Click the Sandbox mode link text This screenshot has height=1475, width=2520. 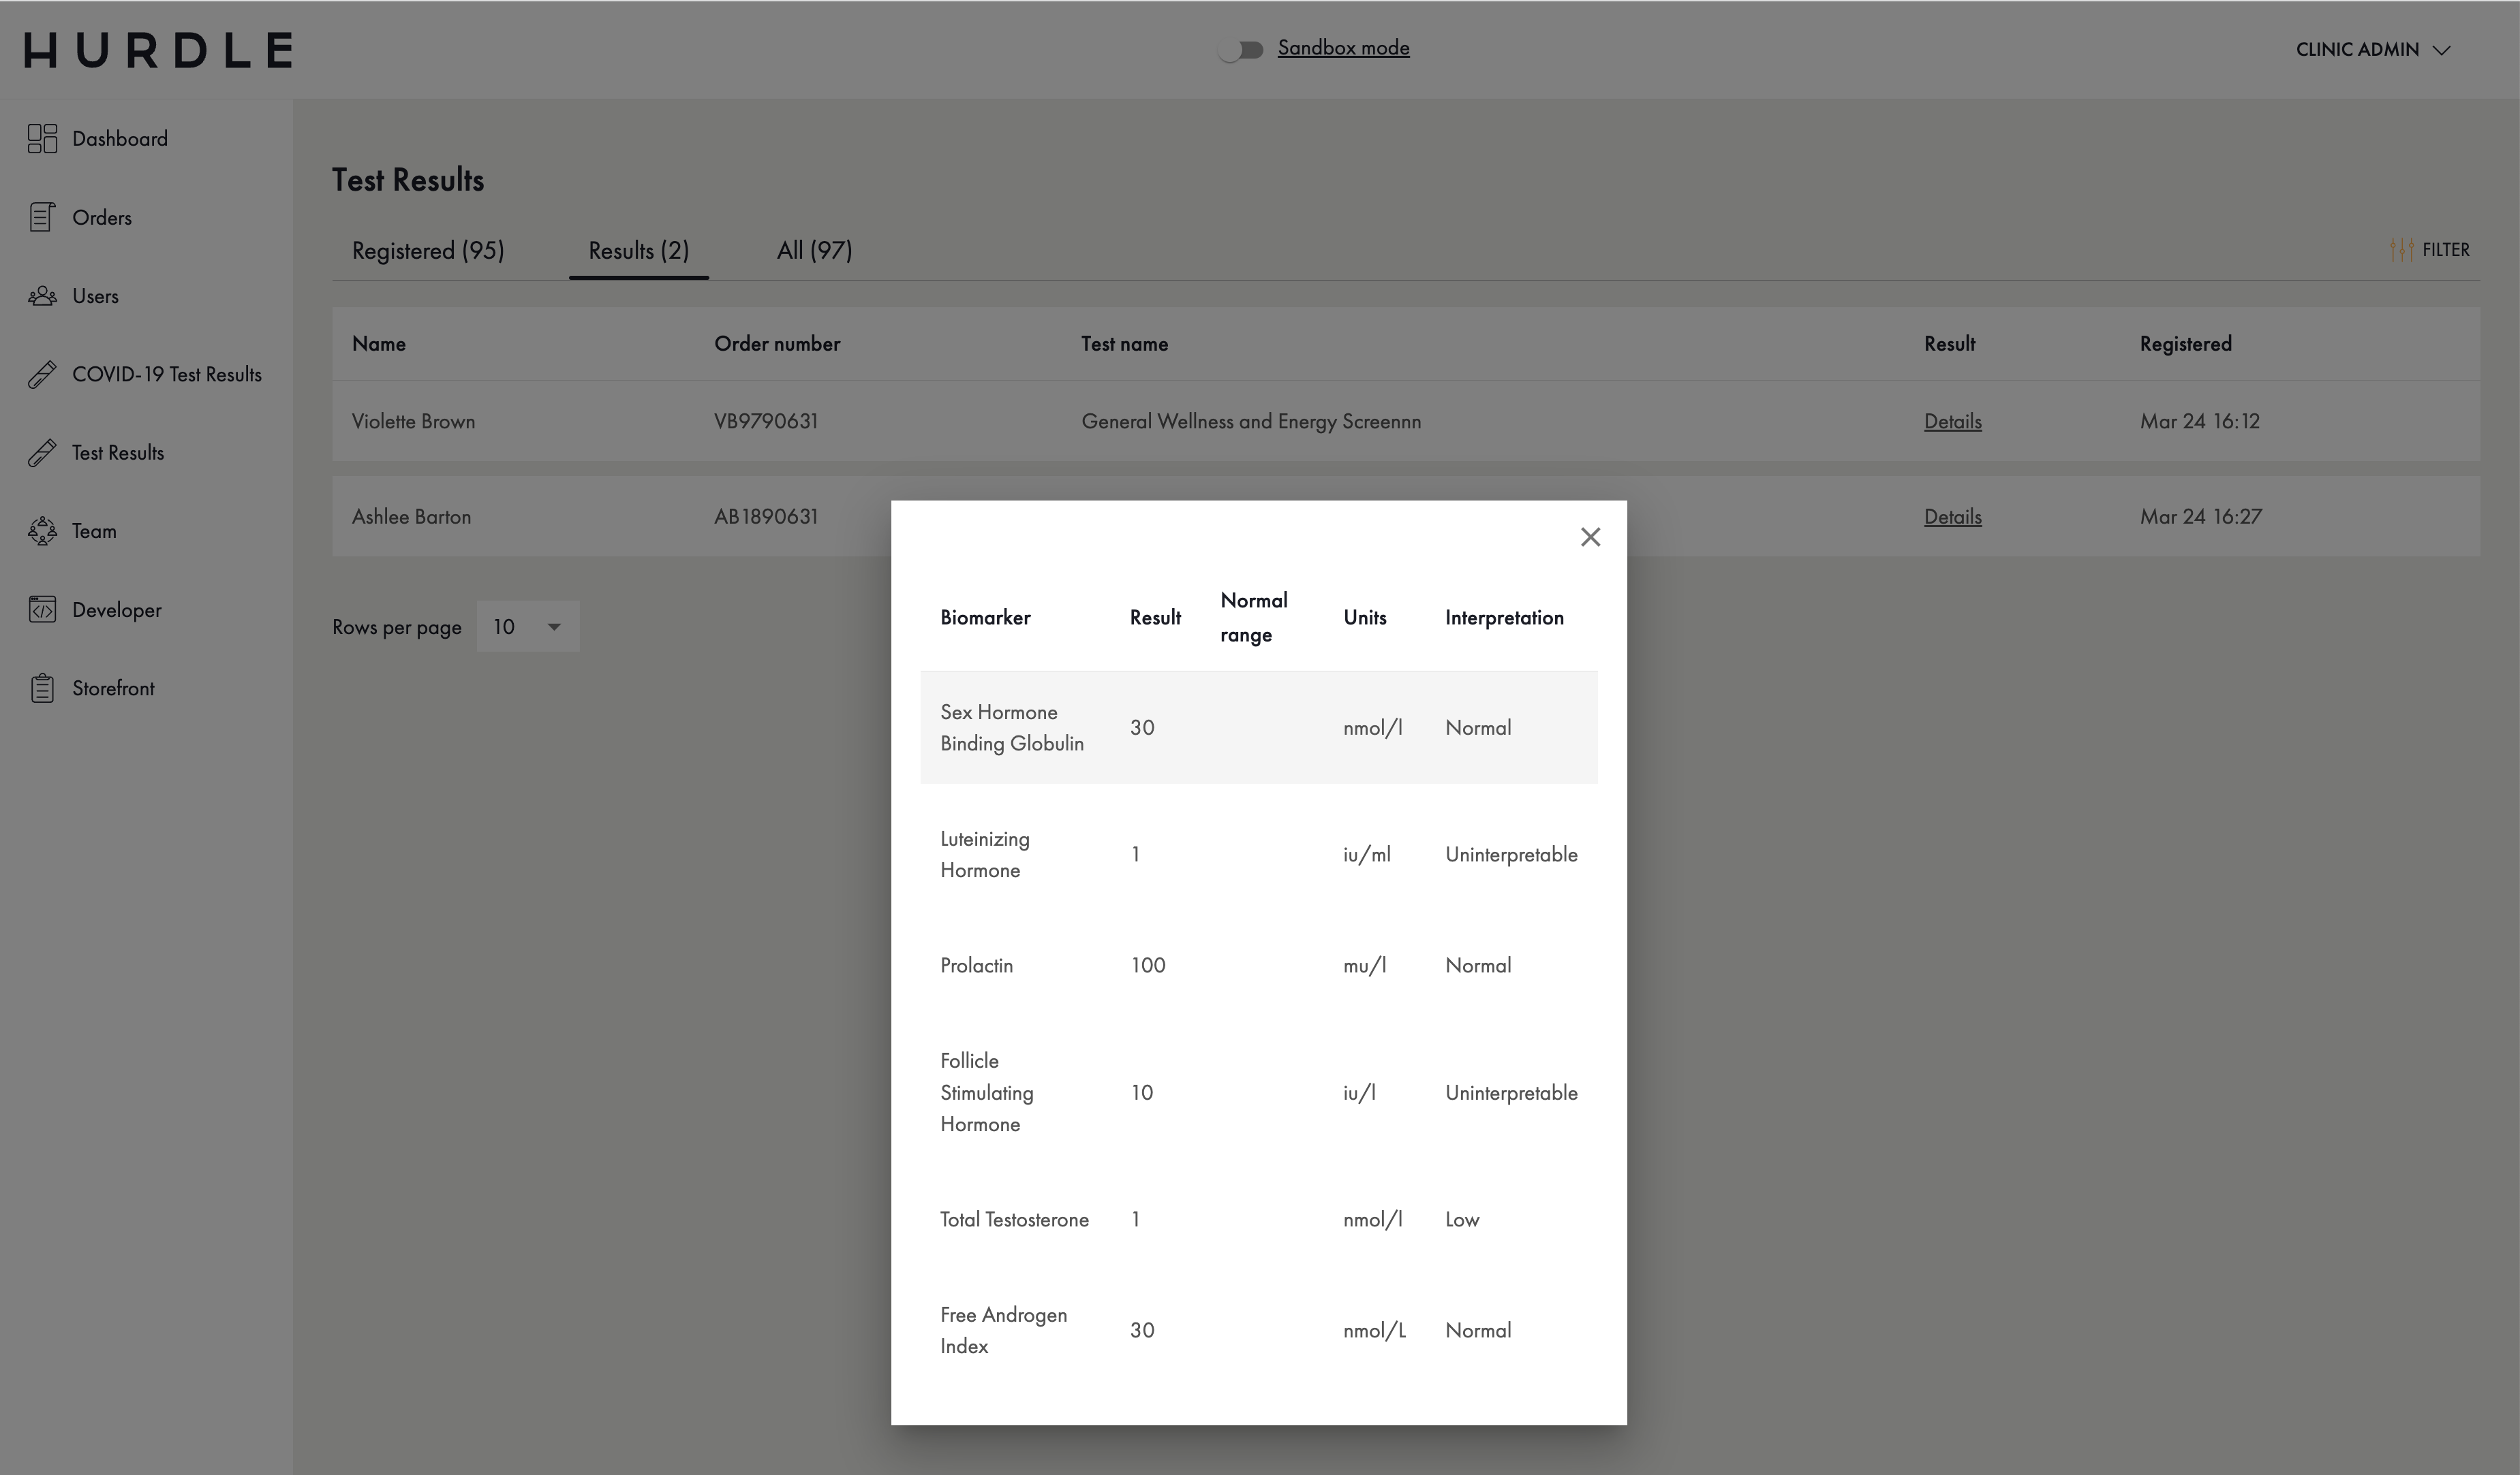1343,48
